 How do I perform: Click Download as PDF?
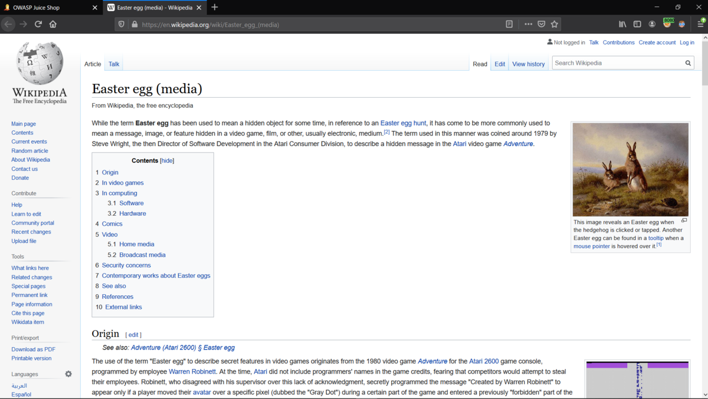[x=33, y=349]
